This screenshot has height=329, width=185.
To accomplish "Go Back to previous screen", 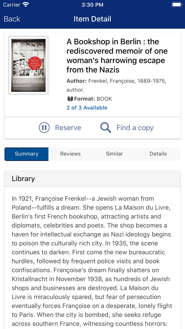I will (12, 19).
